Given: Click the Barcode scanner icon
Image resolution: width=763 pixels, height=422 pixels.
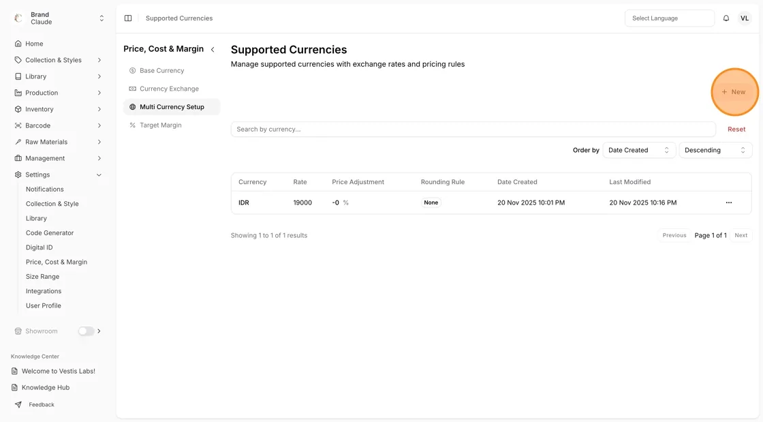Looking at the screenshot, I should (x=18, y=125).
